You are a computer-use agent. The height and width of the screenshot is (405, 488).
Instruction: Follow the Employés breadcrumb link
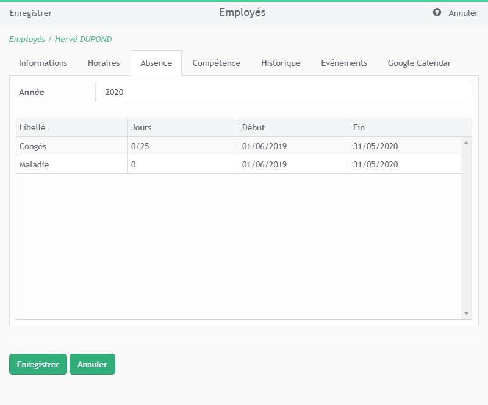coord(27,39)
